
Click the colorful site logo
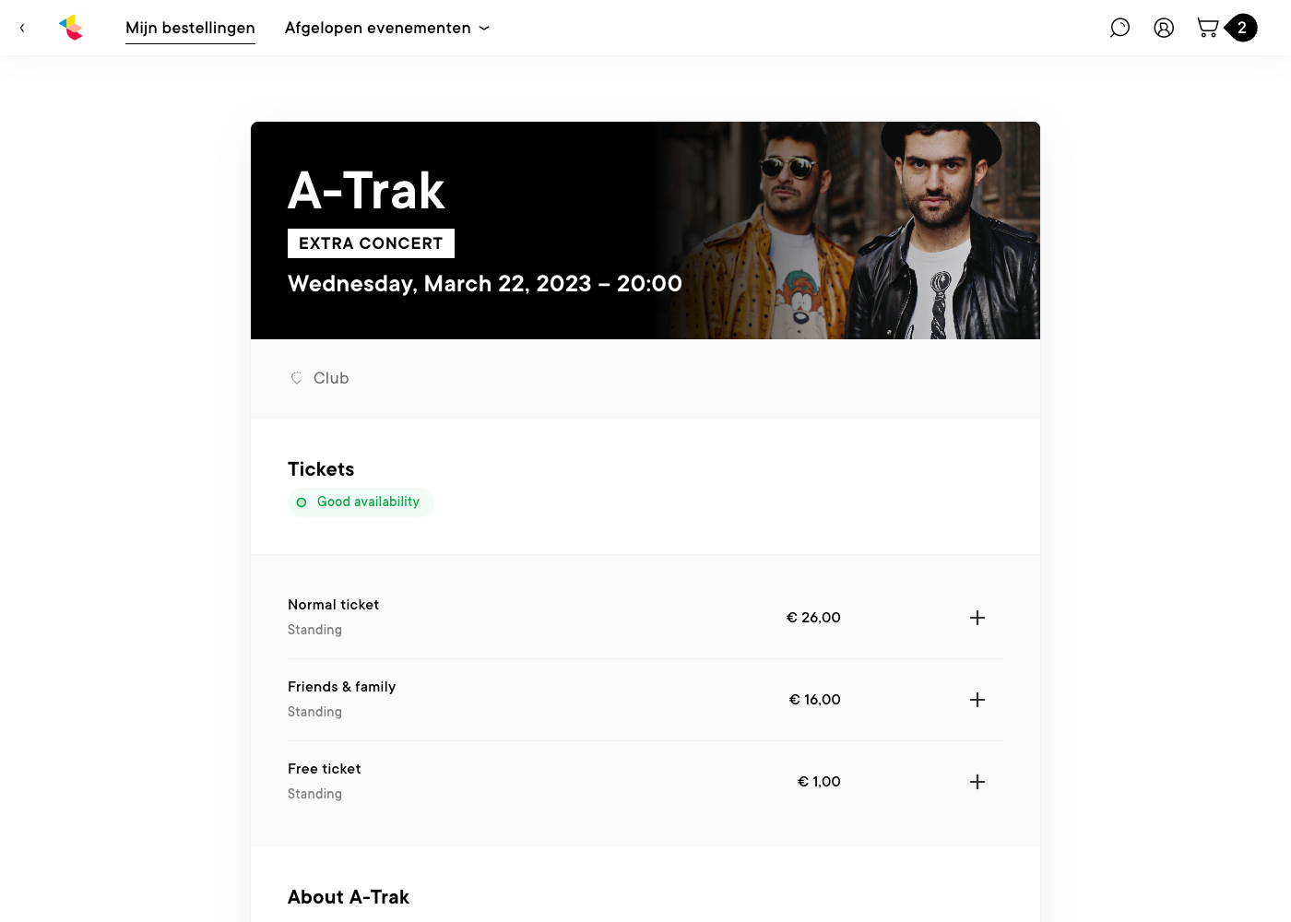71,28
